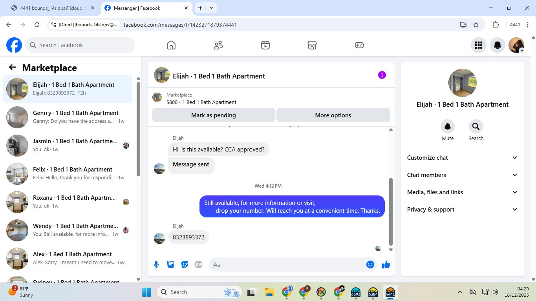Click the Mark as pending button
Image resolution: width=536 pixels, height=301 pixels.
[214, 115]
